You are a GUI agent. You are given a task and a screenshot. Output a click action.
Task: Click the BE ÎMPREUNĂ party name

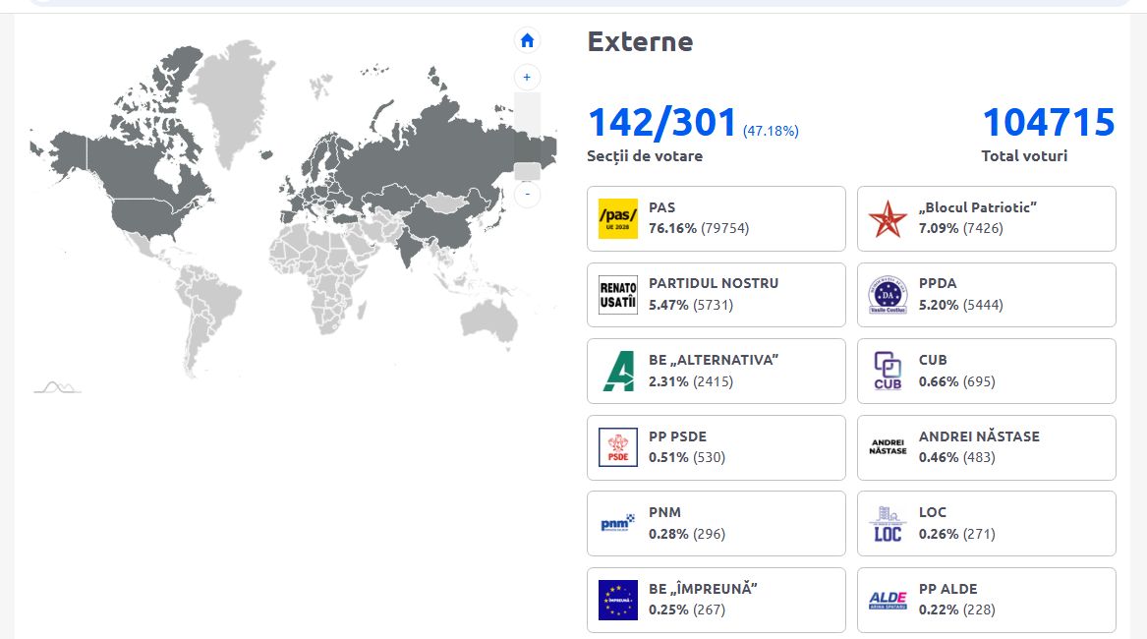click(x=703, y=589)
